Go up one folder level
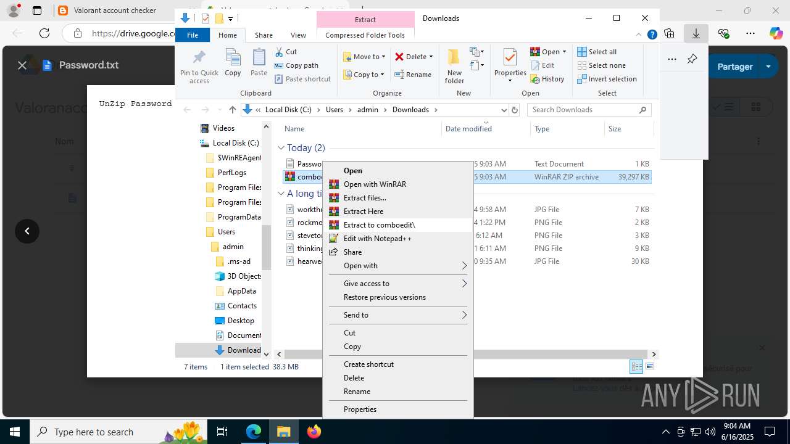 point(232,110)
